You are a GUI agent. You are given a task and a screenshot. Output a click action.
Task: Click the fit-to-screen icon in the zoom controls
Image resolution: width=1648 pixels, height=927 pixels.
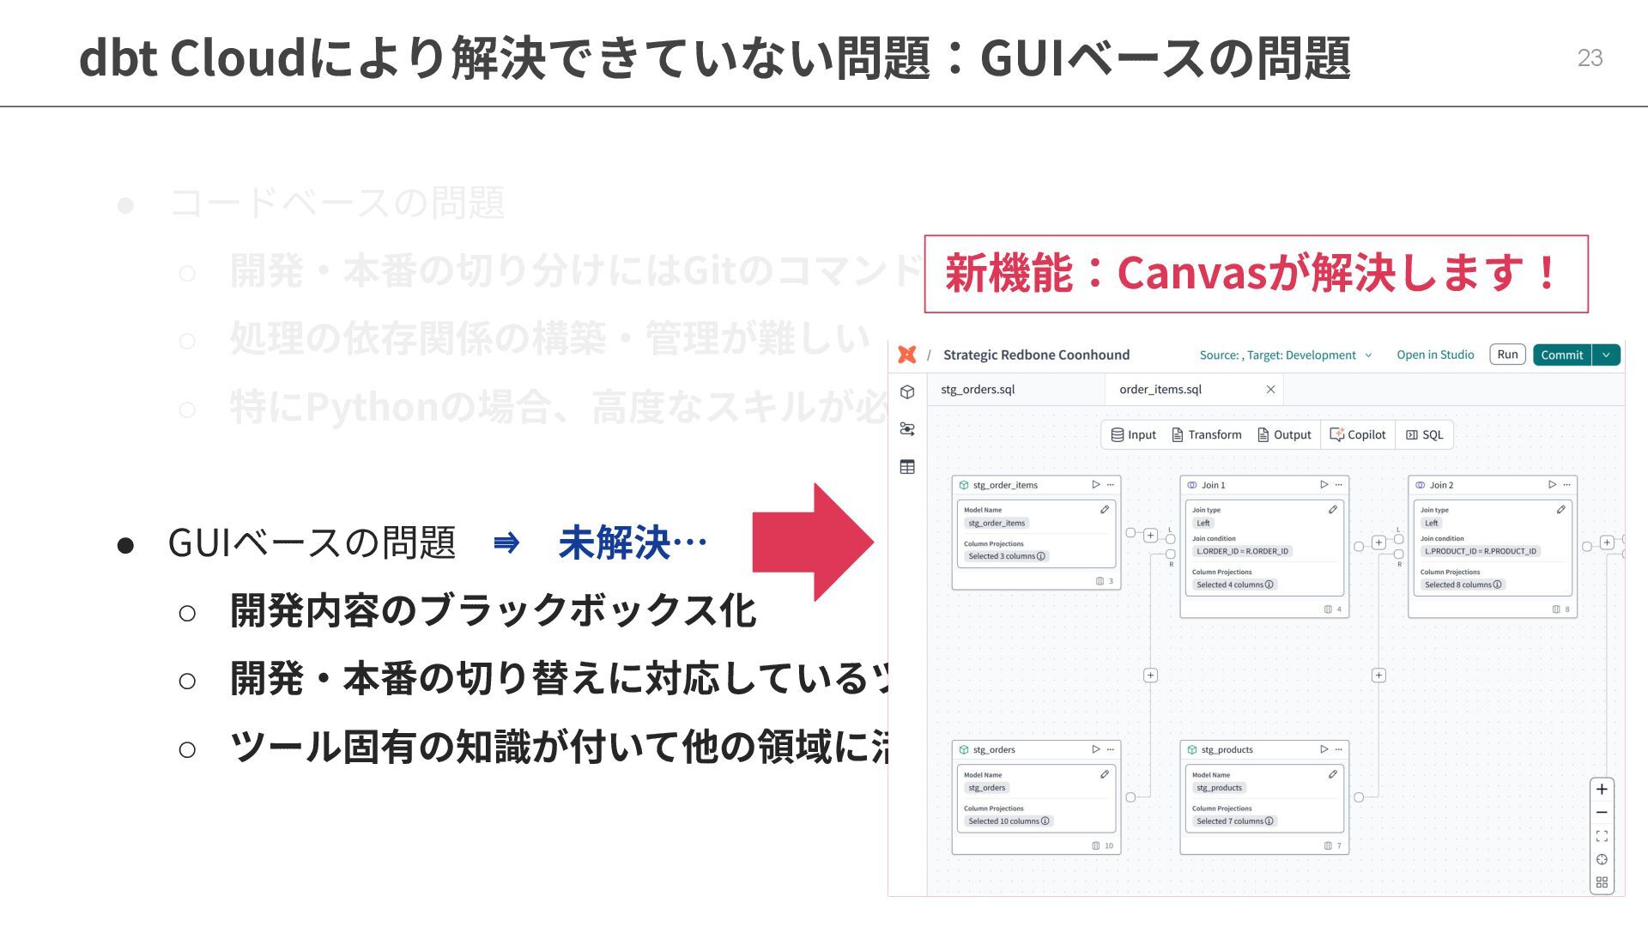1602,836
